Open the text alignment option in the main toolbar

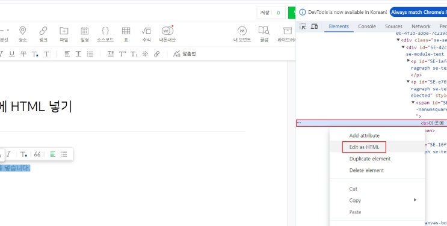(67, 54)
